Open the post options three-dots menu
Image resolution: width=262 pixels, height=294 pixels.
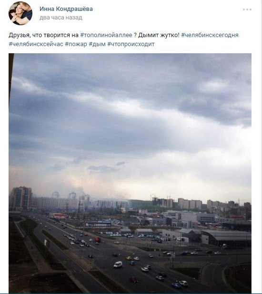[x=247, y=10]
